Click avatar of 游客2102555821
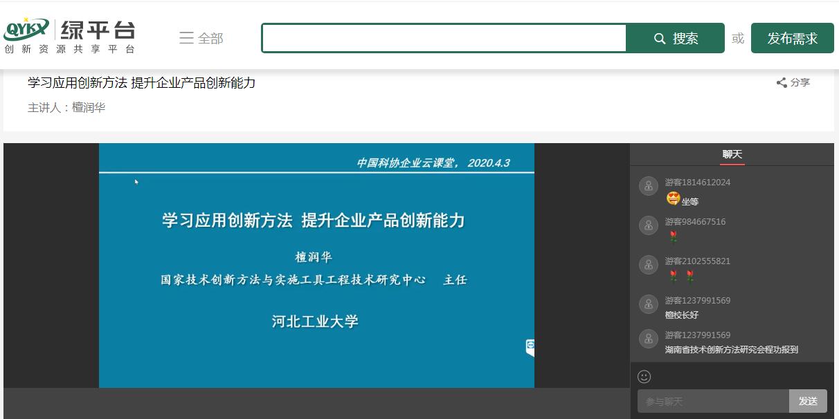The width and height of the screenshot is (839, 419). click(x=648, y=265)
